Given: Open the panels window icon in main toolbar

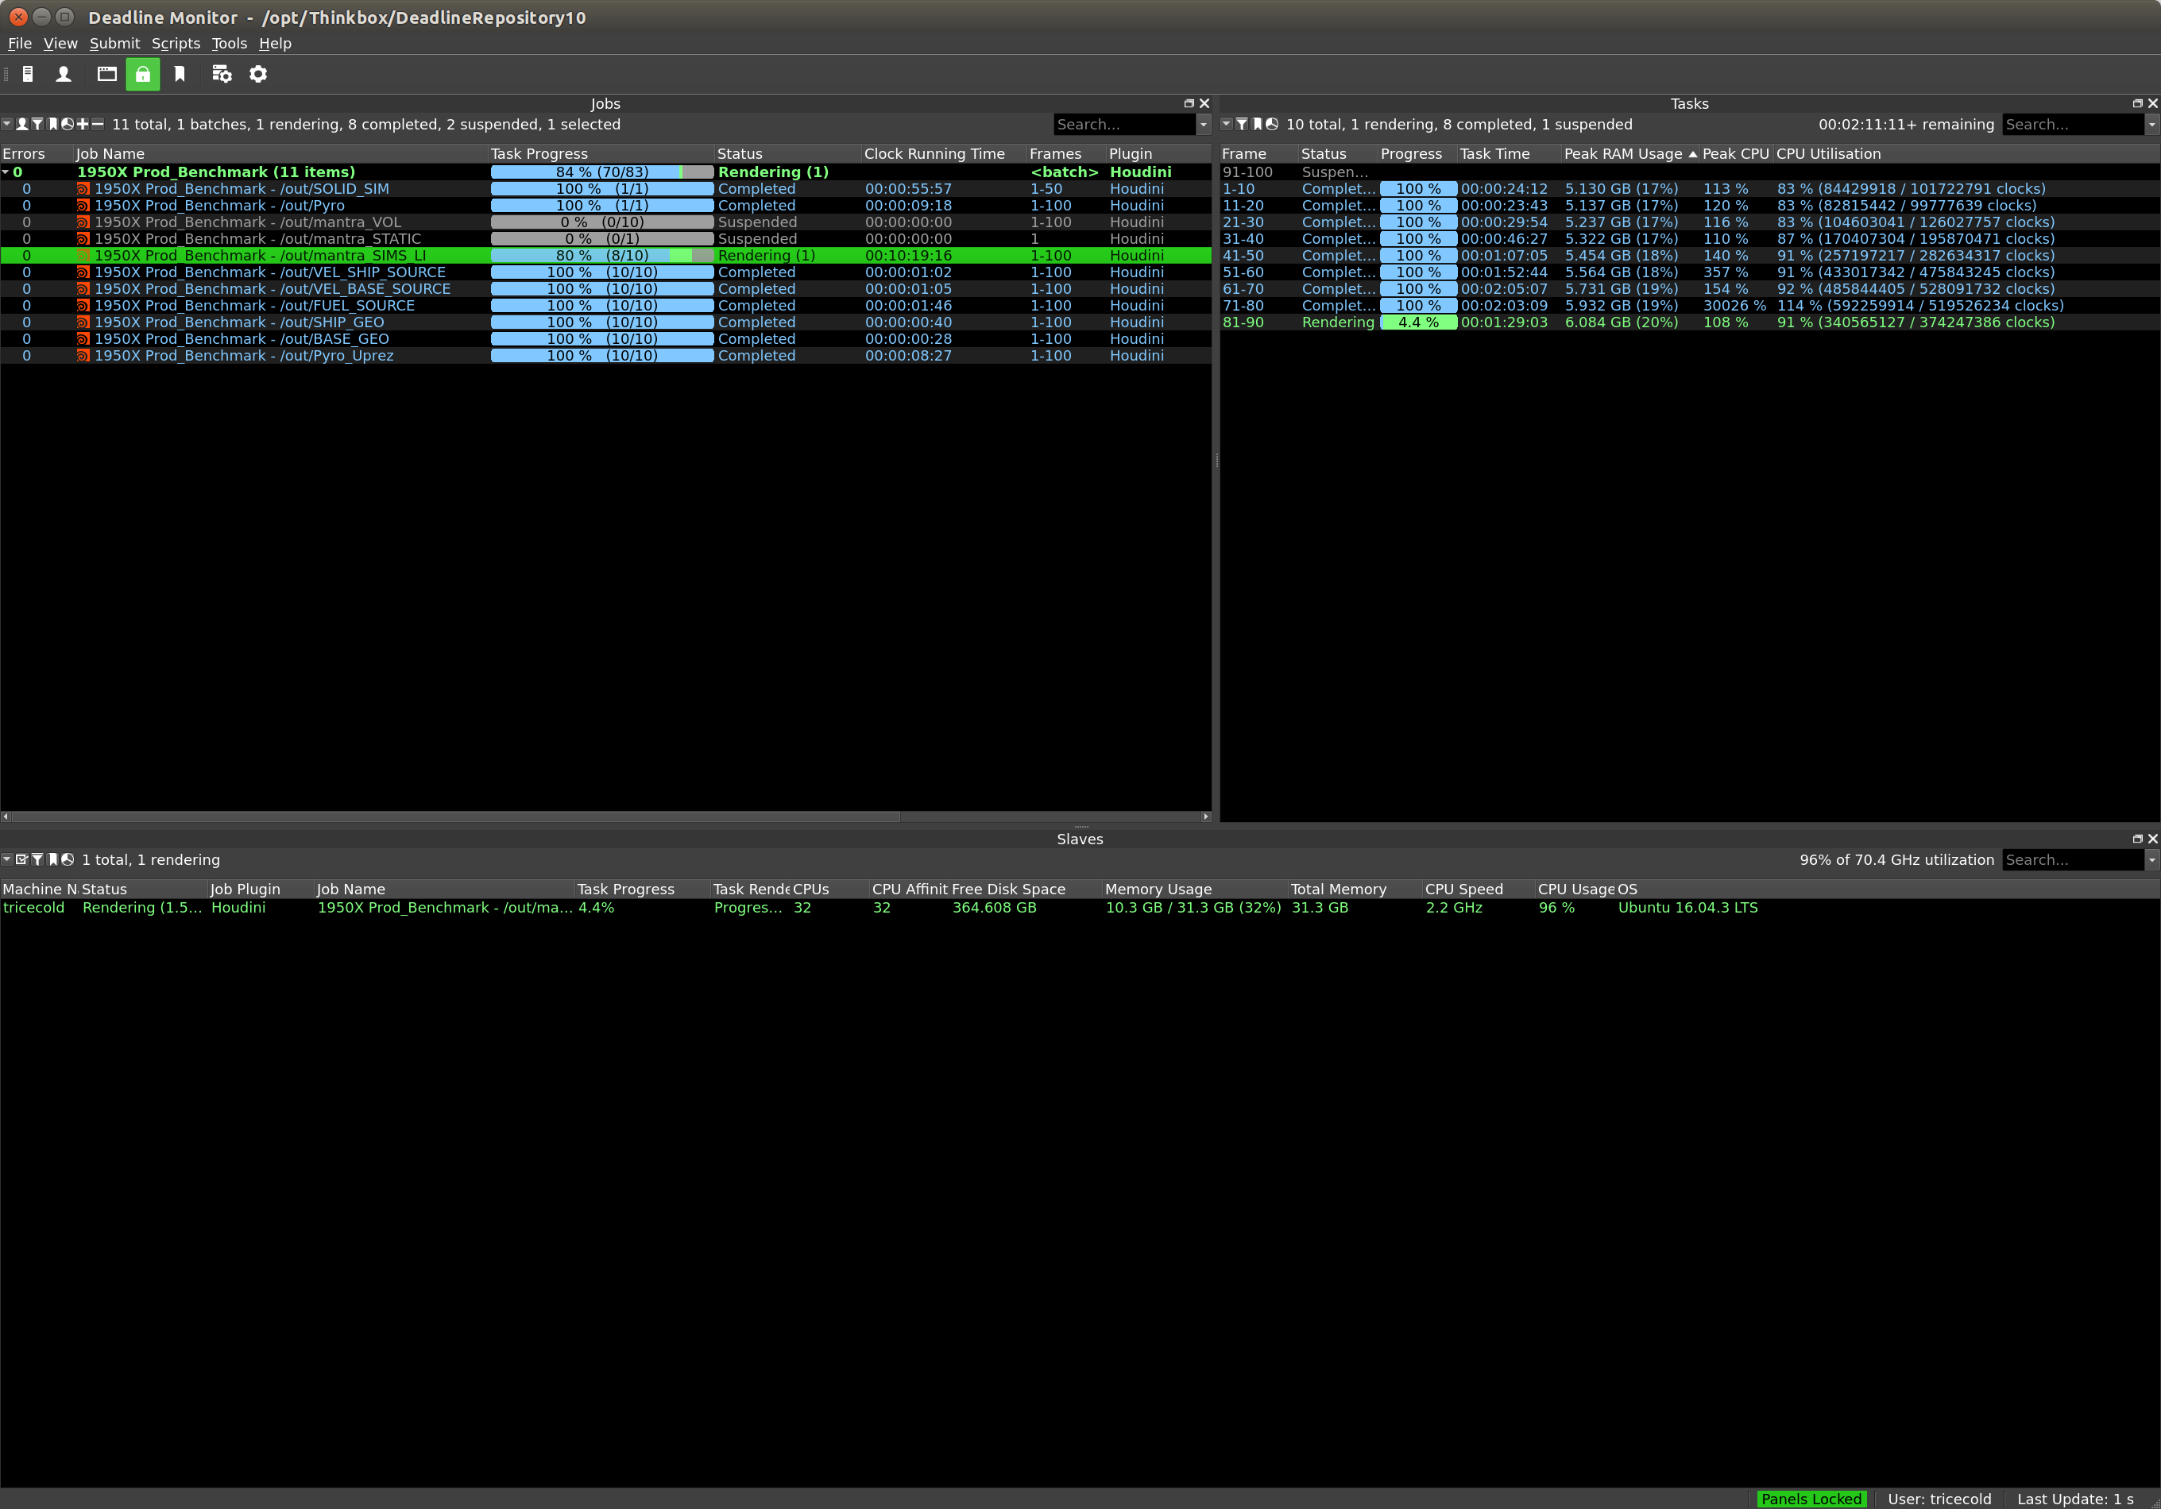Looking at the screenshot, I should (107, 75).
